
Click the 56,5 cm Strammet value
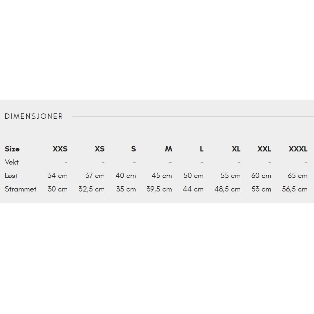(295, 189)
